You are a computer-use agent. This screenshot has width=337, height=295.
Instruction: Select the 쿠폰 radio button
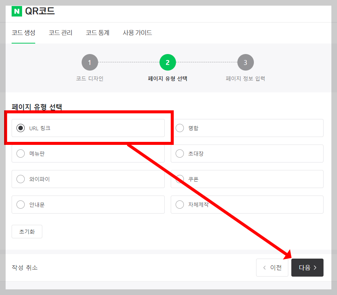pyautogui.click(x=180, y=179)
